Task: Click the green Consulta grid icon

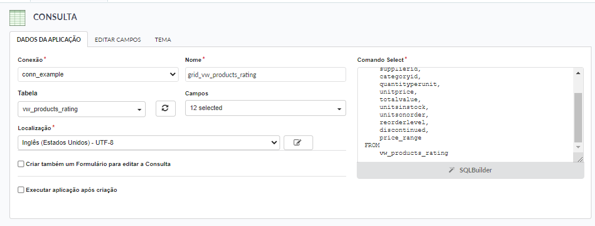Action: (x=18, y=18)
